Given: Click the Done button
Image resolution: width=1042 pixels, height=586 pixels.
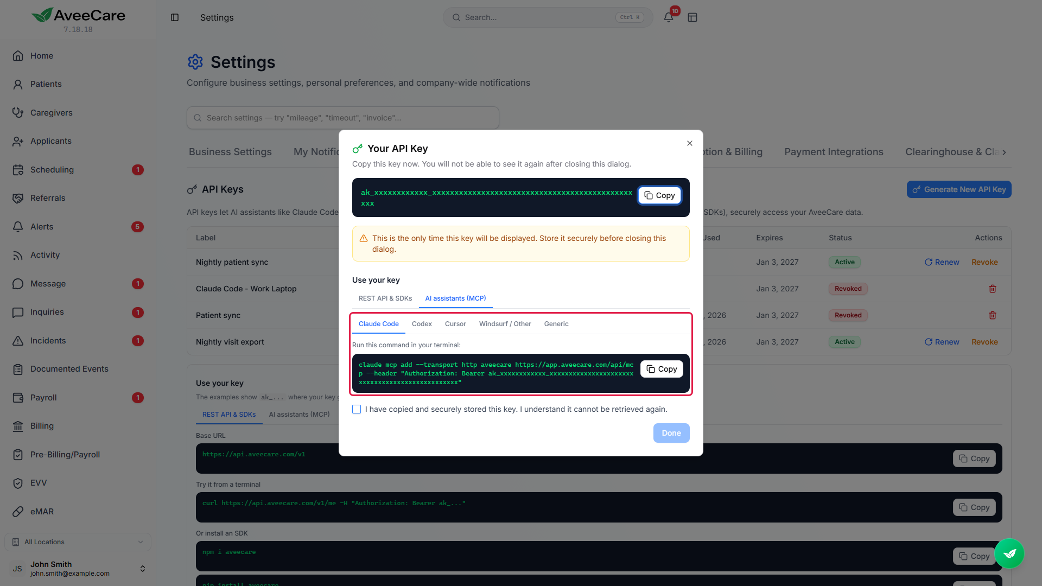Looking at the screenshot, I should 671,433.
